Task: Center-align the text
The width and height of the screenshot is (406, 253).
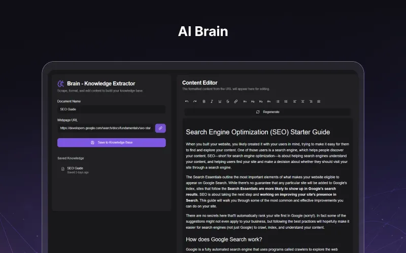Action: [302, 101]
